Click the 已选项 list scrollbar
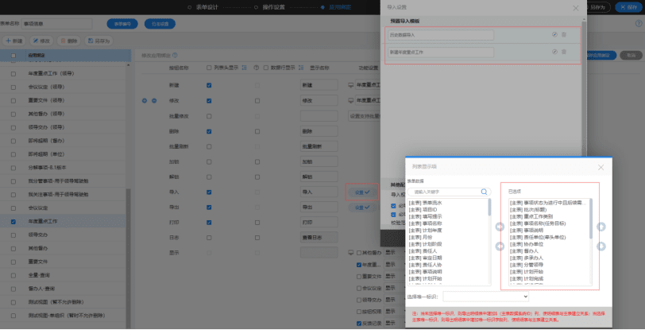Viewport: 645px width, 330px height. coord(591,219)
